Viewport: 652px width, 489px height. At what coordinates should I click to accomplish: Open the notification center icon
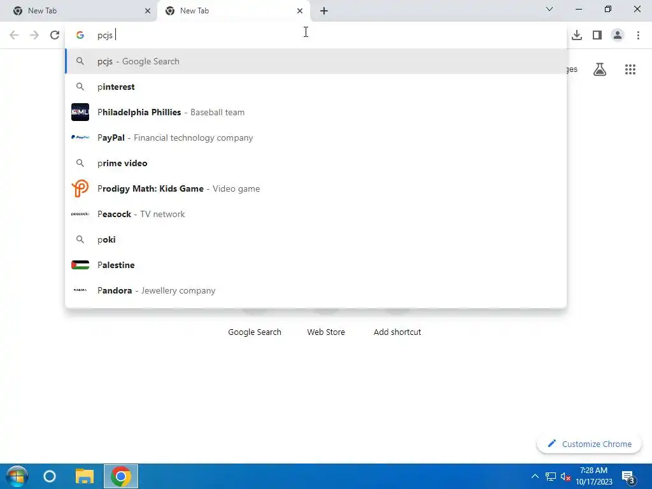pyautogui.click(x=628, y=477)
